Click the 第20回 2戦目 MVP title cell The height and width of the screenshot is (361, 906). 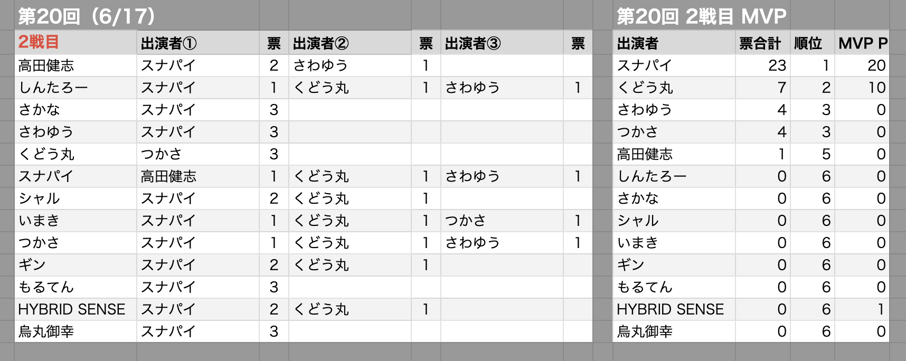point(701,16)
